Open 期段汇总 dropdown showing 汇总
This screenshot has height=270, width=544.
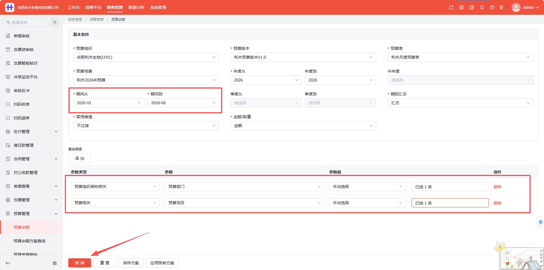tap(460, 103)
